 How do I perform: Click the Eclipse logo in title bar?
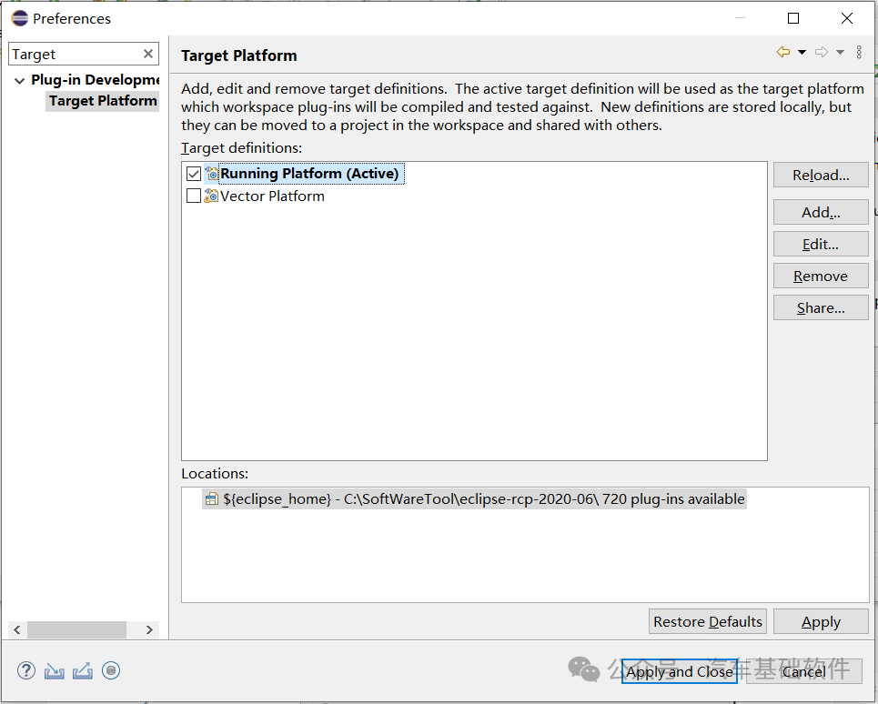20,18
